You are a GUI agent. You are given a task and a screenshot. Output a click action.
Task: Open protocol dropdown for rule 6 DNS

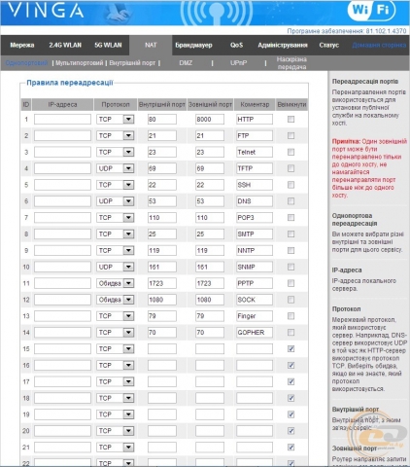click(115, 201)
